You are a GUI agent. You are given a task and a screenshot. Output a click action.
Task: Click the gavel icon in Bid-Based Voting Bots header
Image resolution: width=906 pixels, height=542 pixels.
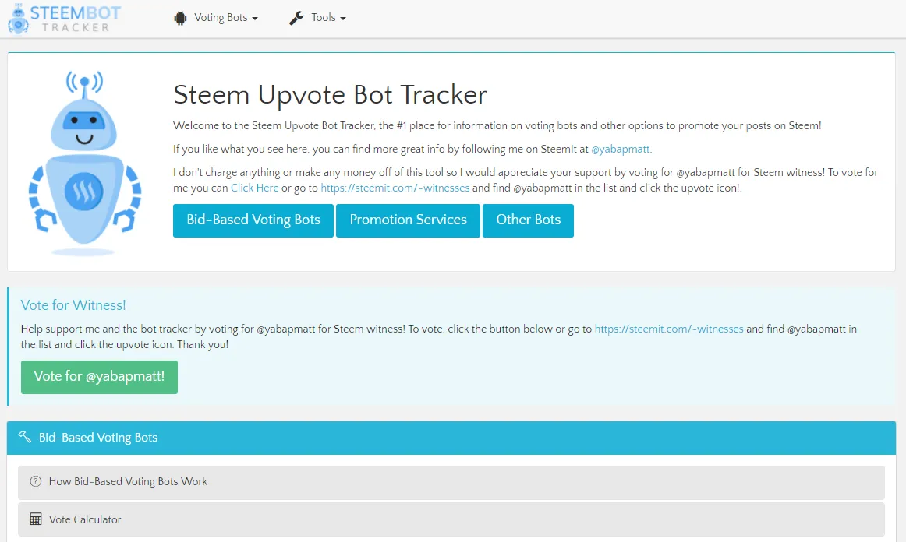click(25, 437)
